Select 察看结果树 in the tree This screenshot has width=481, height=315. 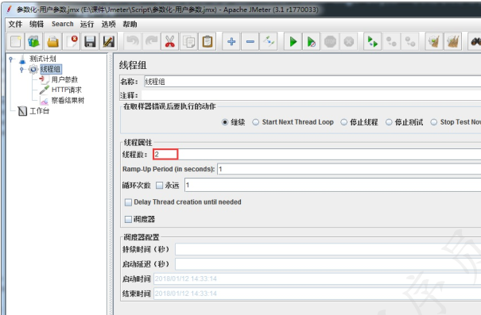pos(68,101)
